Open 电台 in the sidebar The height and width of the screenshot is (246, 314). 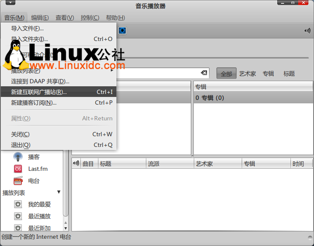(34, 181)
